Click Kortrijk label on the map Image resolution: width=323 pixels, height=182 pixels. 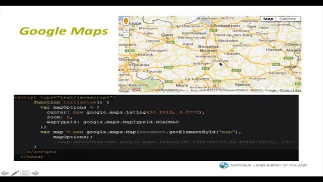pyautogui.click(x=146, y=55)
